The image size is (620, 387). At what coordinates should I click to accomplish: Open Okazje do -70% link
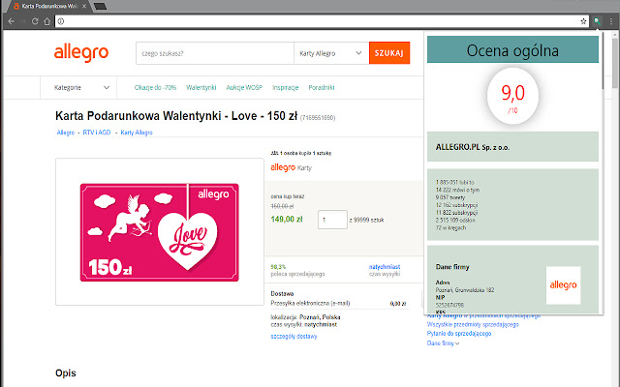coord(155,88)
